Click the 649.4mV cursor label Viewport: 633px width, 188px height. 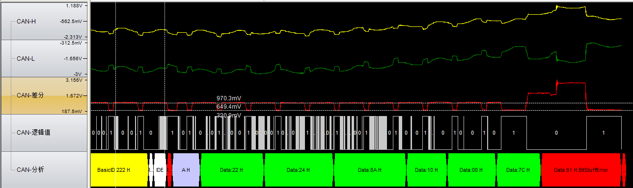[x=229, y=106]
